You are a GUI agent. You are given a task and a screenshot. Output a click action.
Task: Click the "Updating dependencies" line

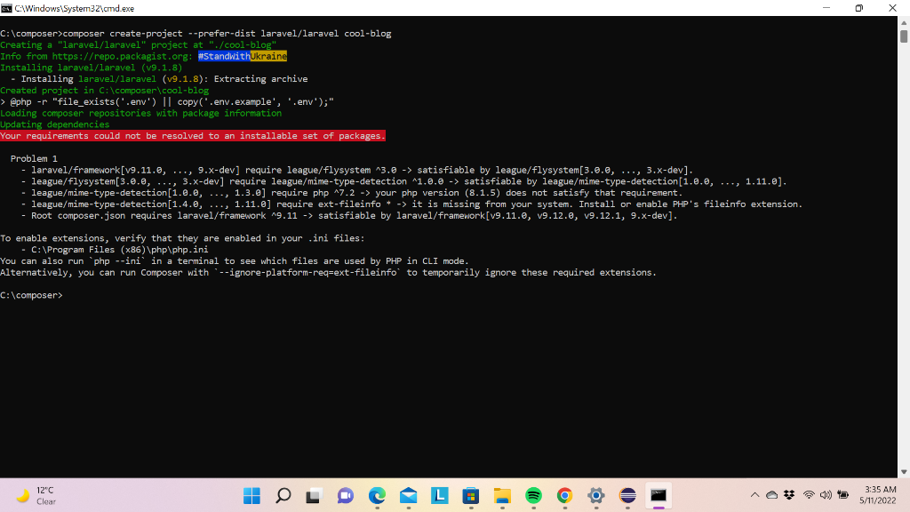pyautogui.click(x=54, y=124)
